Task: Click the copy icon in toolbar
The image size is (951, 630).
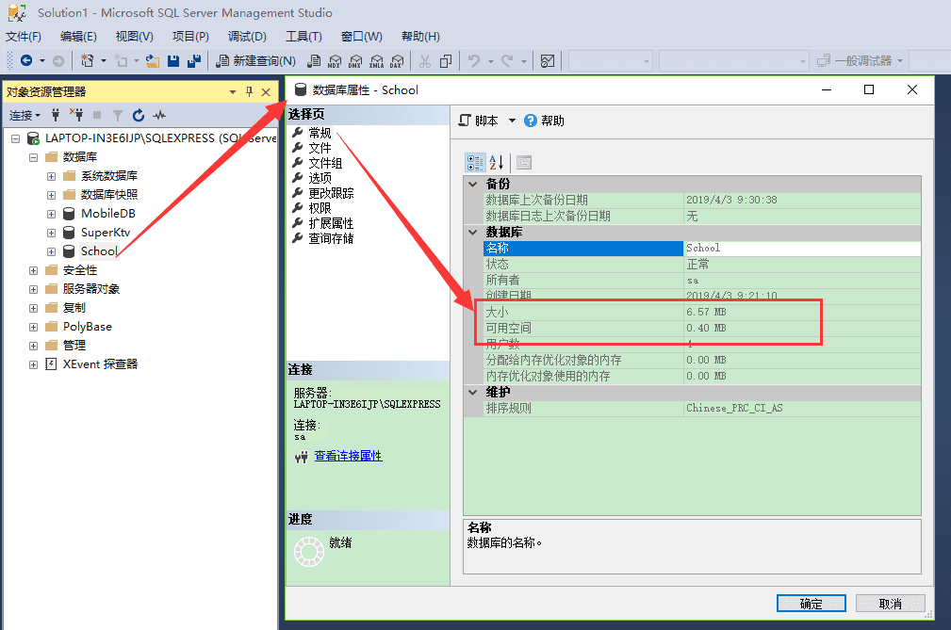Action: click(x=446, y=60)
